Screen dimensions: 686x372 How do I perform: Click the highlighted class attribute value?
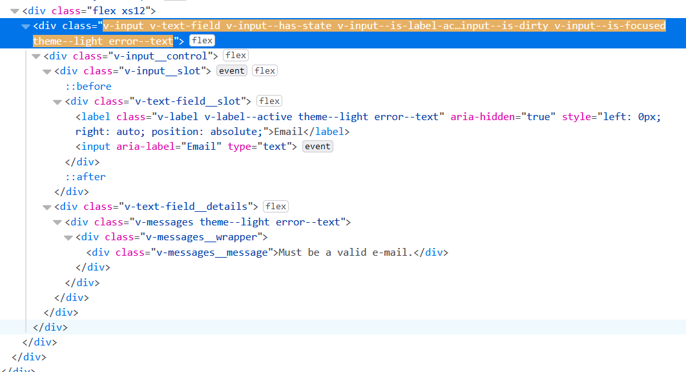coord(323,26)
